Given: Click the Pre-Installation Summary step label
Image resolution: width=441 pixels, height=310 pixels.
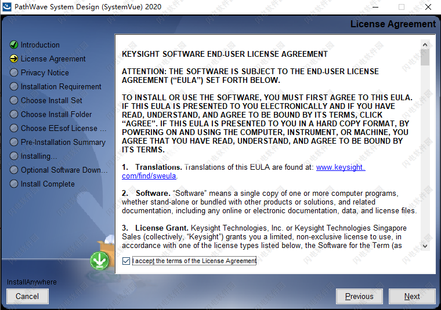Looking at the screenshot, I should tap(63, 143).
